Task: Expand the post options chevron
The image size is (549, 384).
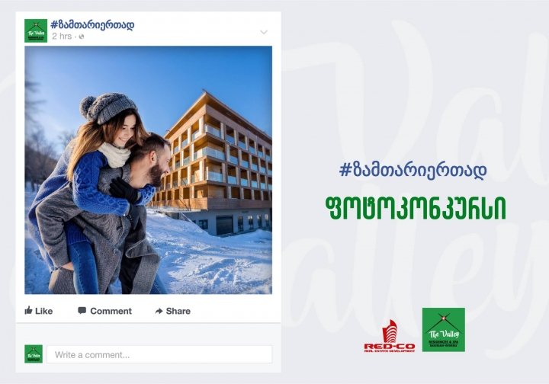Action: (x=264, y=32)
